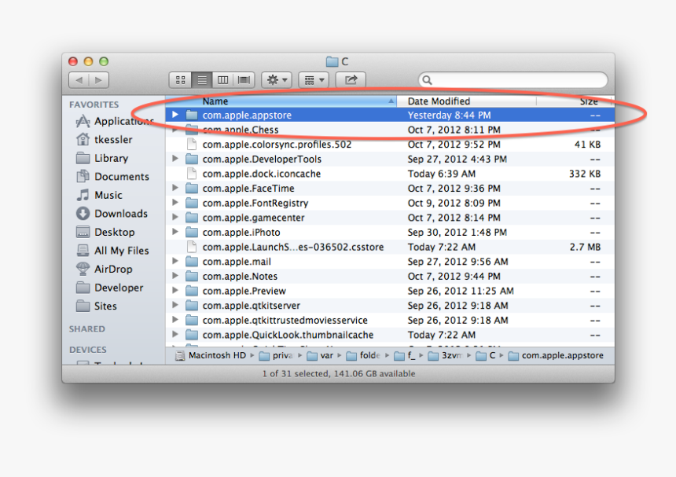Go forward in Finder history
This screenshot has height=477, width=676.
[99, 80]
